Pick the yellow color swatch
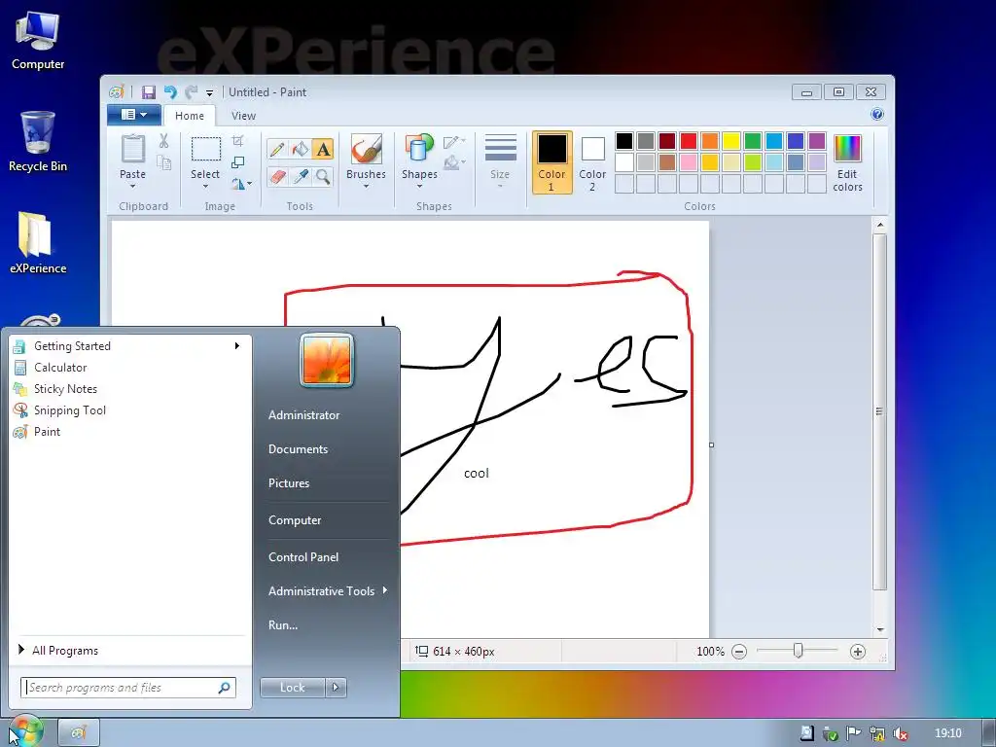This screenshot has width=996, height=747. point(731,141)
